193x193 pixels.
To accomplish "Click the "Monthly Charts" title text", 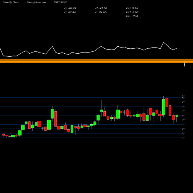I will 11,2.
